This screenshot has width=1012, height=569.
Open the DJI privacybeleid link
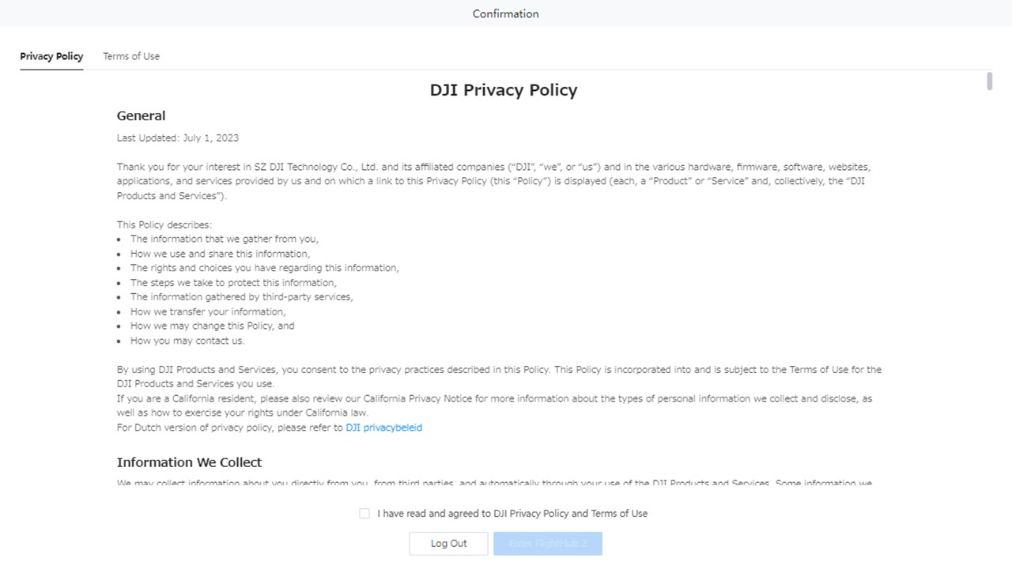(383, 428)
